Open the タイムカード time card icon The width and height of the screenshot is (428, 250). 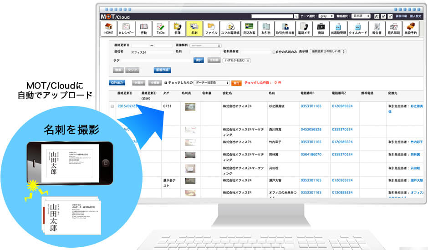pos(358,28)
